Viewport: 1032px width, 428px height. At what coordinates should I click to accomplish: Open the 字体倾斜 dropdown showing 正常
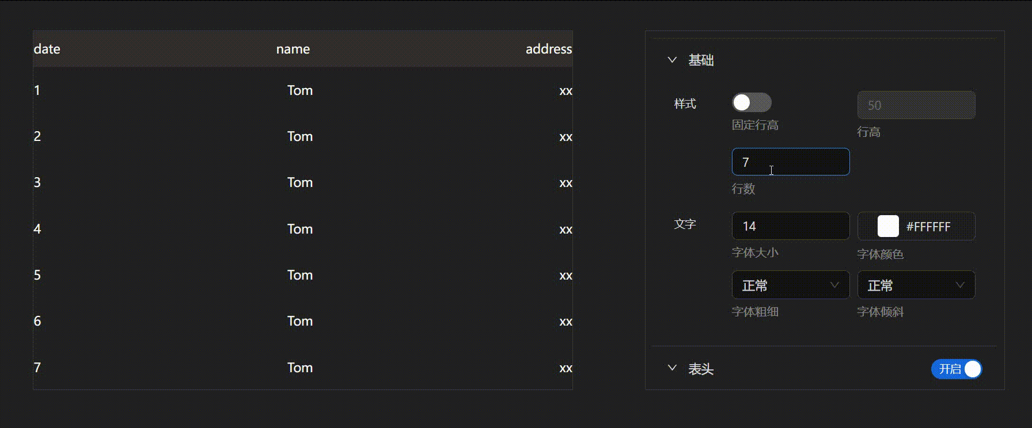pos(916,285)
